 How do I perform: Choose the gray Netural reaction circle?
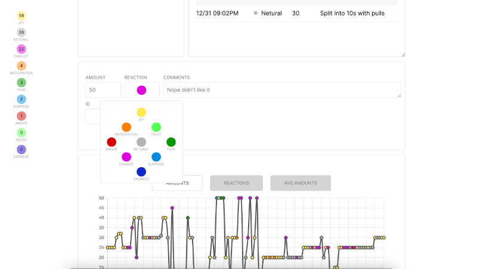tap(141, 142)
